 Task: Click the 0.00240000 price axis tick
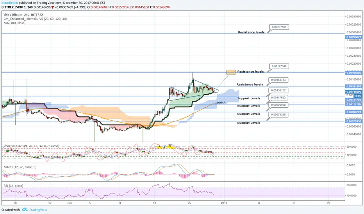[354, 56]
